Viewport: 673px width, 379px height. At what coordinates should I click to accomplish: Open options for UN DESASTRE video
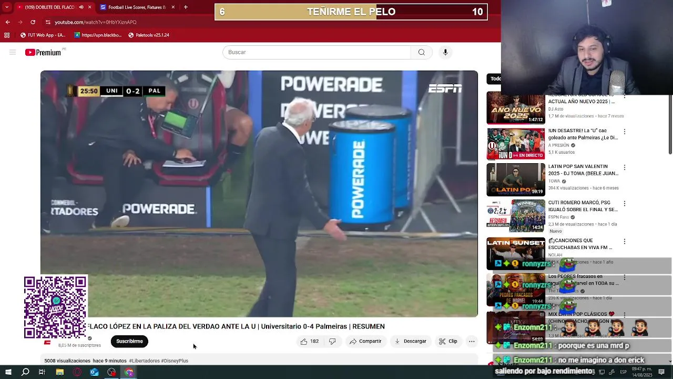click(x=625, y=132)
